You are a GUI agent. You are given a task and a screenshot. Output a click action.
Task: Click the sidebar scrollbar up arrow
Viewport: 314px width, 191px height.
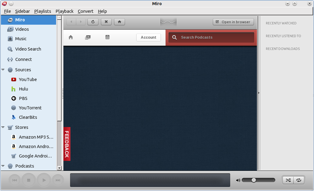59,18
